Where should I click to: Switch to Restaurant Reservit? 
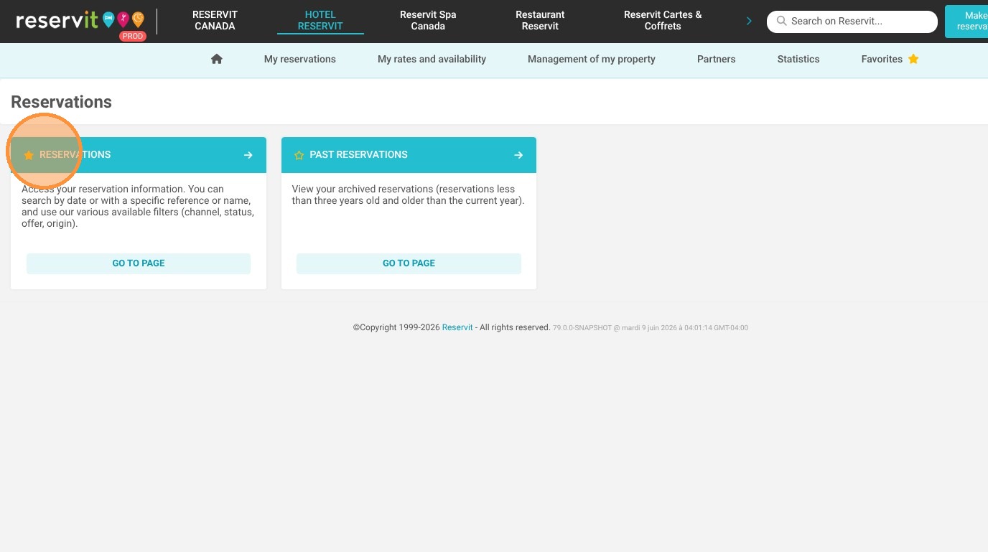click(x=540, y=20)
